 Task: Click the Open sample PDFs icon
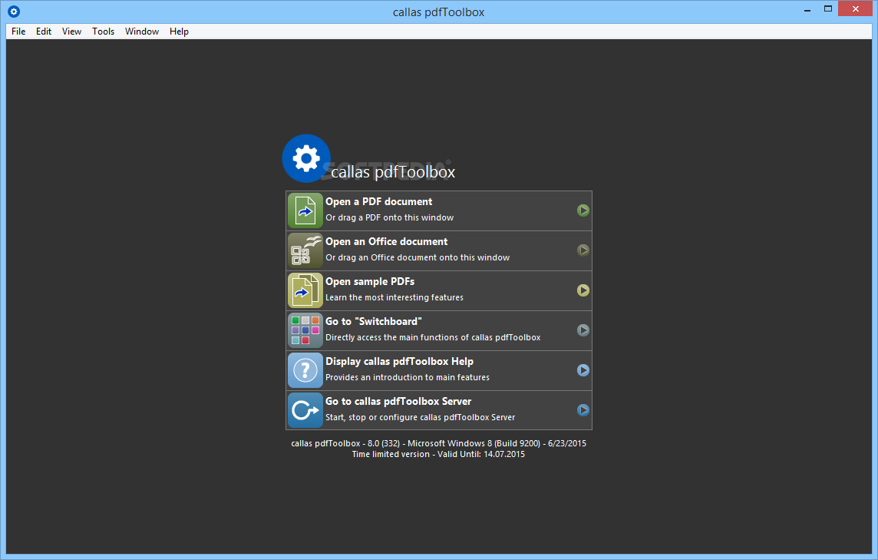pyautogui.click(x=305, y=290)
